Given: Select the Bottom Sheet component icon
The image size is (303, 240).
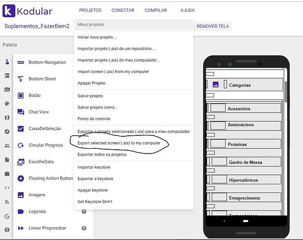Looking at the screenshot, I should 21,79.
